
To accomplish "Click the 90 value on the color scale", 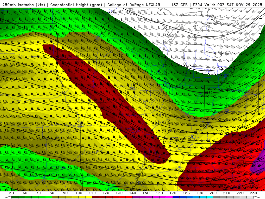I will coord(65,193).
